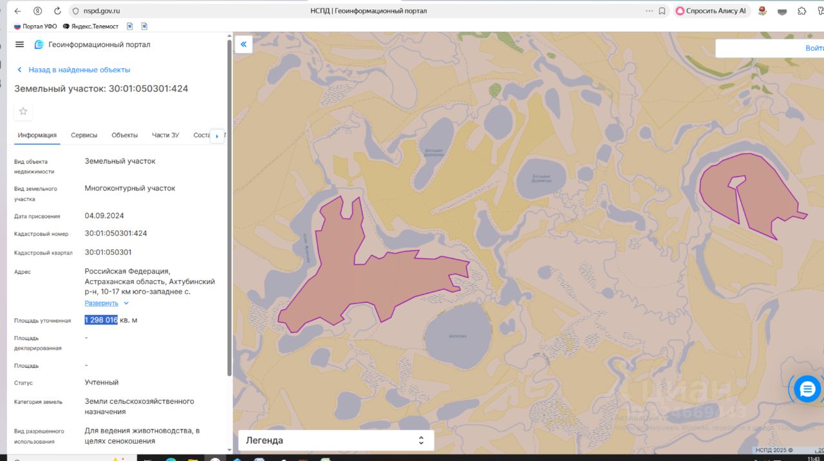
Task: Click the red figure toolbar extension icon
Action: click(763, 11)
